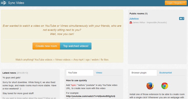Select the Browser plugin tab
This screenshot has width=188, height=99.
143,73
